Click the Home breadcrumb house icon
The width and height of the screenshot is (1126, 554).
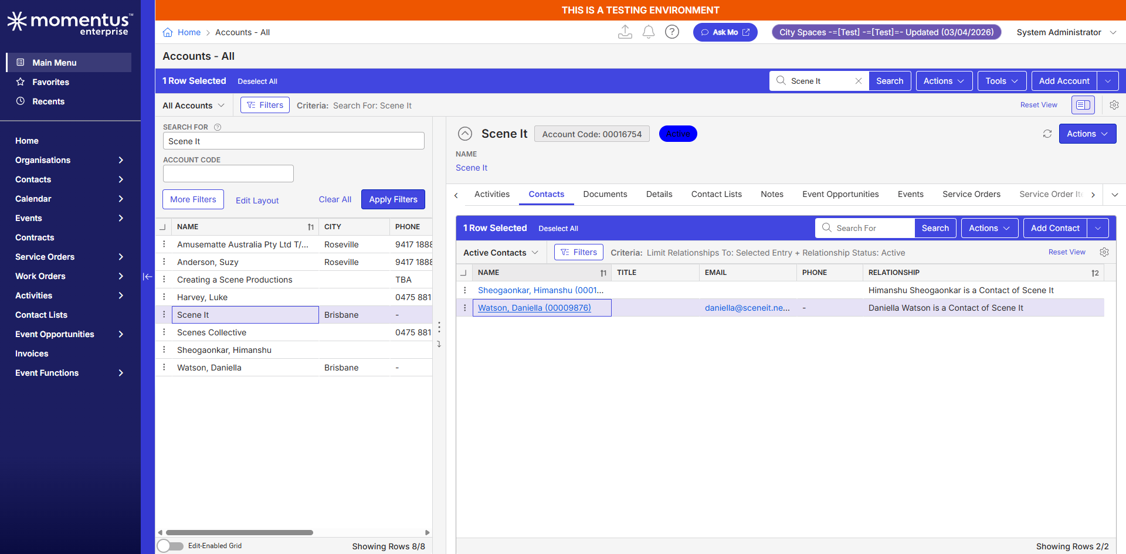(x=168, y=32)
